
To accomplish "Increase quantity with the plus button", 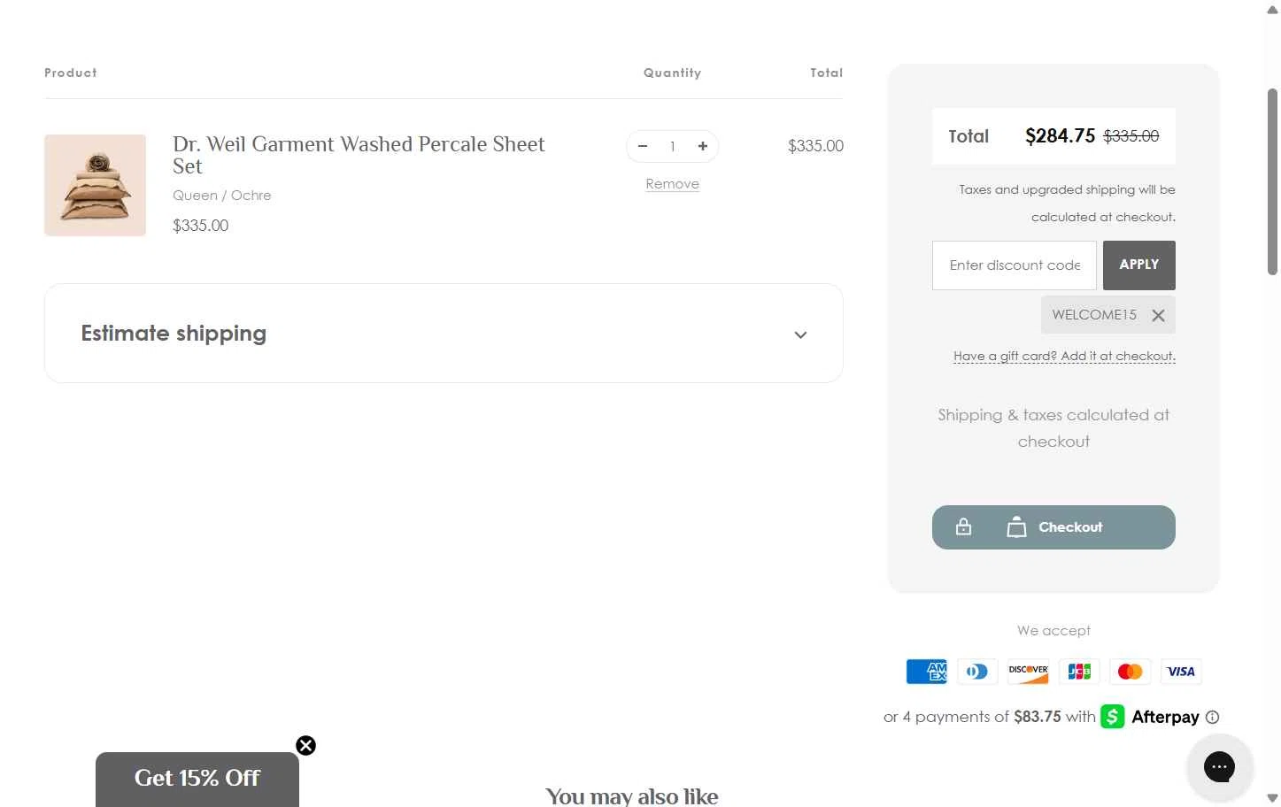I will [x=703, y=146].
